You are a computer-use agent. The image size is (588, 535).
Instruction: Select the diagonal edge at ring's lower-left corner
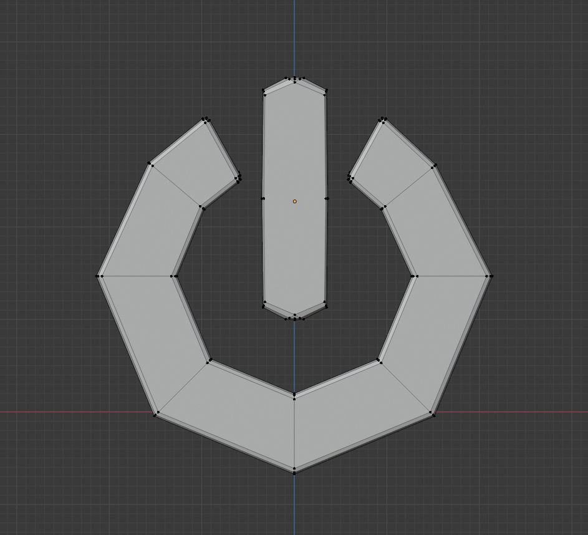tap(183, 388)
